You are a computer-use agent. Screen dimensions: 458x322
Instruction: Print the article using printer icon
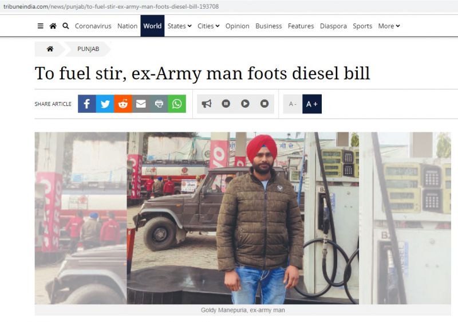tap(159, 104)
